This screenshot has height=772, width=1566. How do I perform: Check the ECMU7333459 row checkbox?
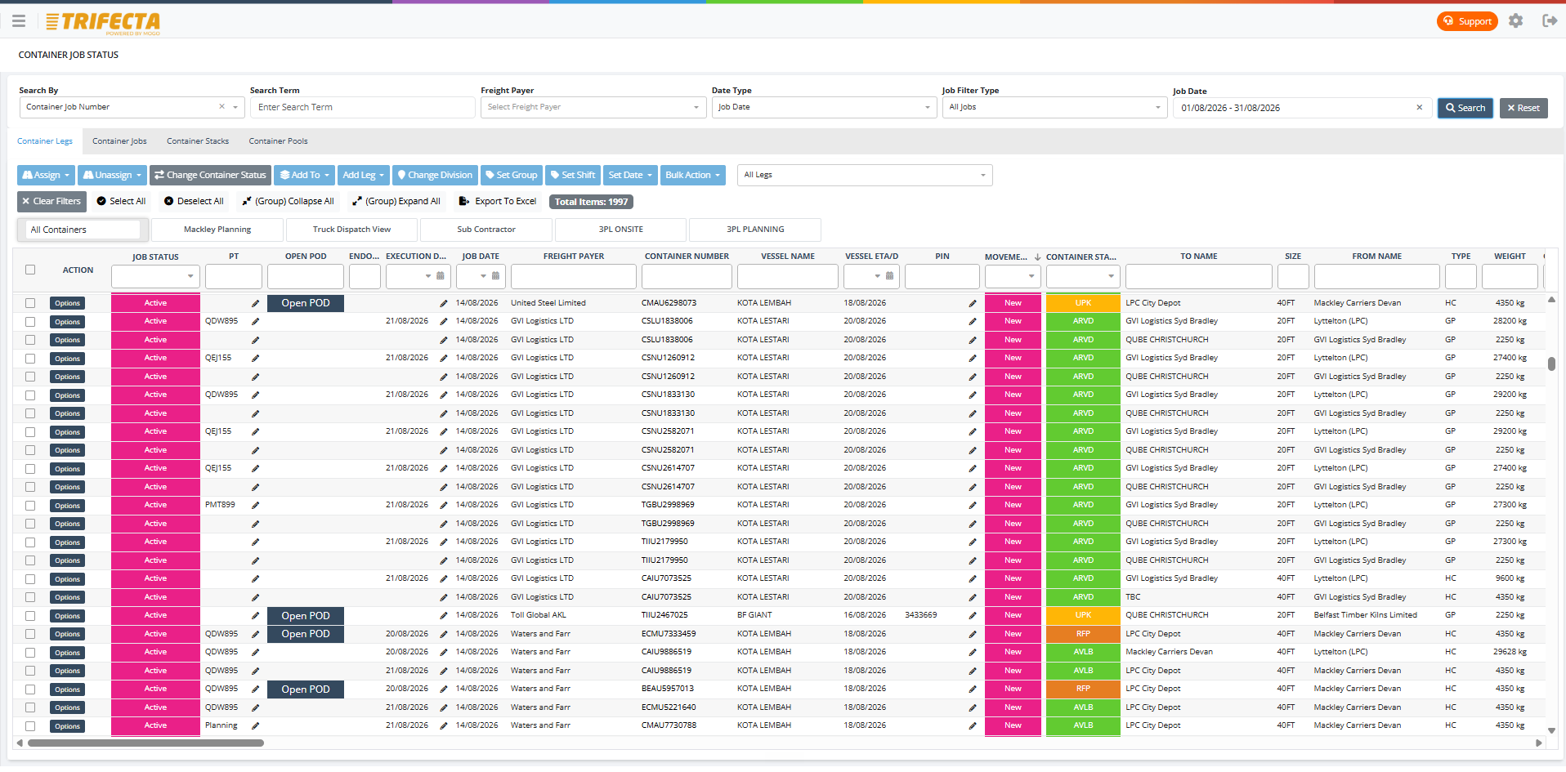click(x=30, y=634)
